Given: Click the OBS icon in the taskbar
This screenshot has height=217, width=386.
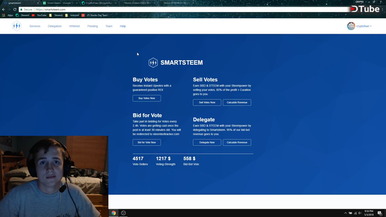Looking at the screenshot, I should pos(123,213).
